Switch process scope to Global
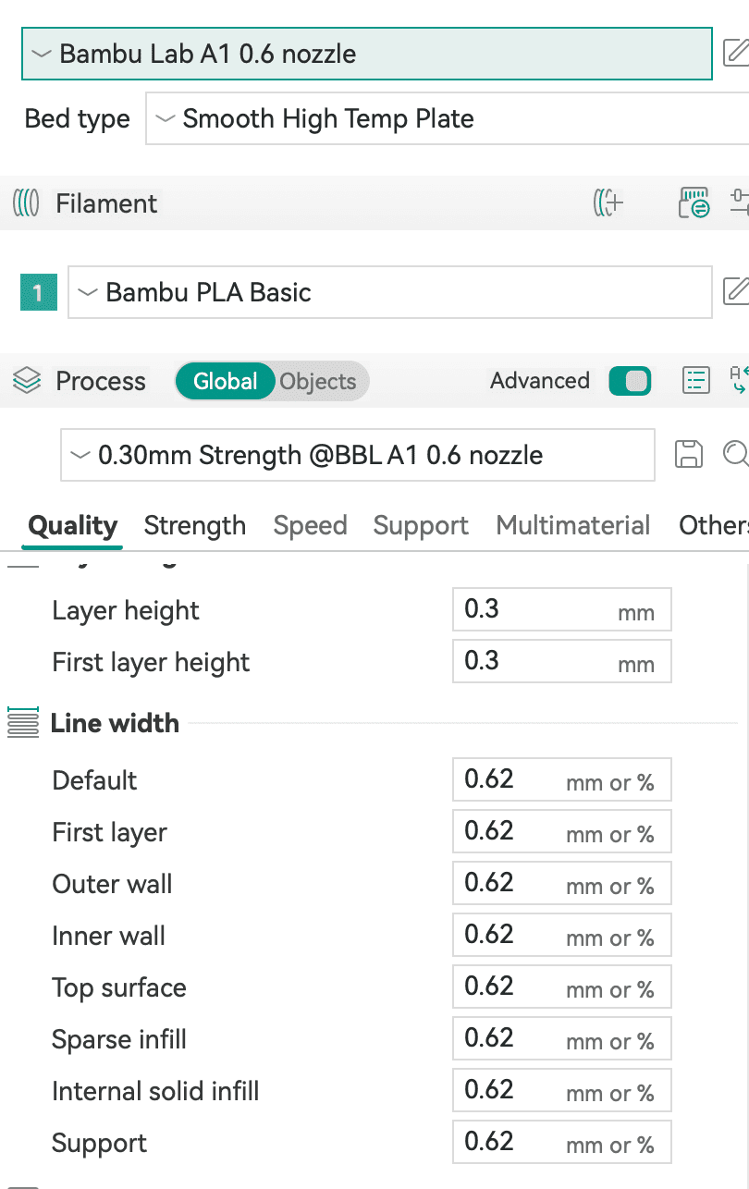Screen dimensions: 749x1189 point(225,381)
